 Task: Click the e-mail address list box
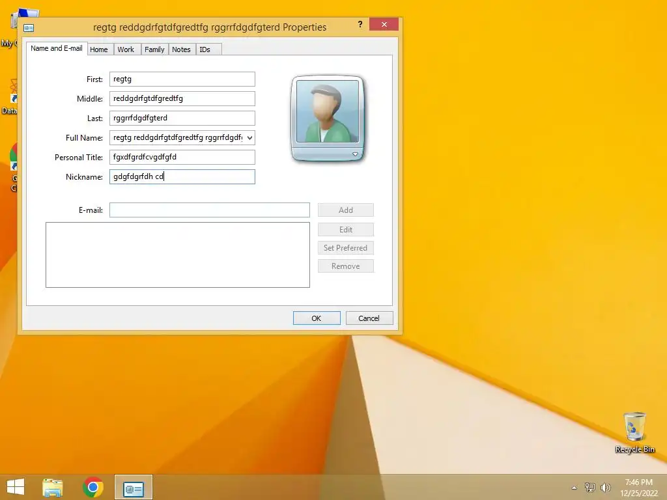coord(178,255)
